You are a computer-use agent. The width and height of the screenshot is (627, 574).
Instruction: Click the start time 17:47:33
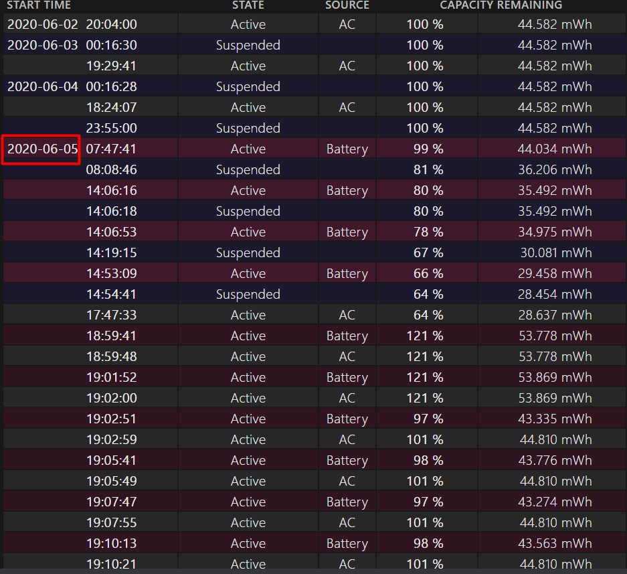pyautogui.click(x=112, y=315)
